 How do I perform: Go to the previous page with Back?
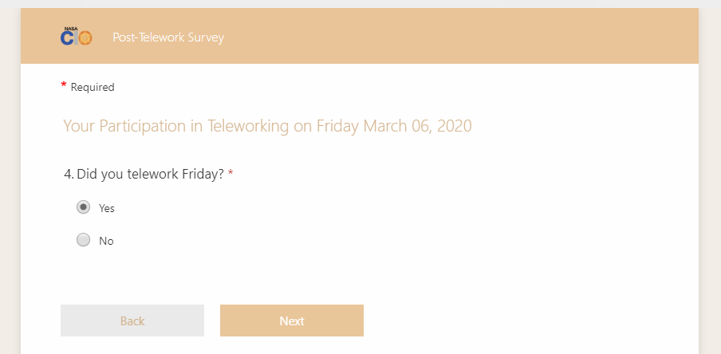132,321
